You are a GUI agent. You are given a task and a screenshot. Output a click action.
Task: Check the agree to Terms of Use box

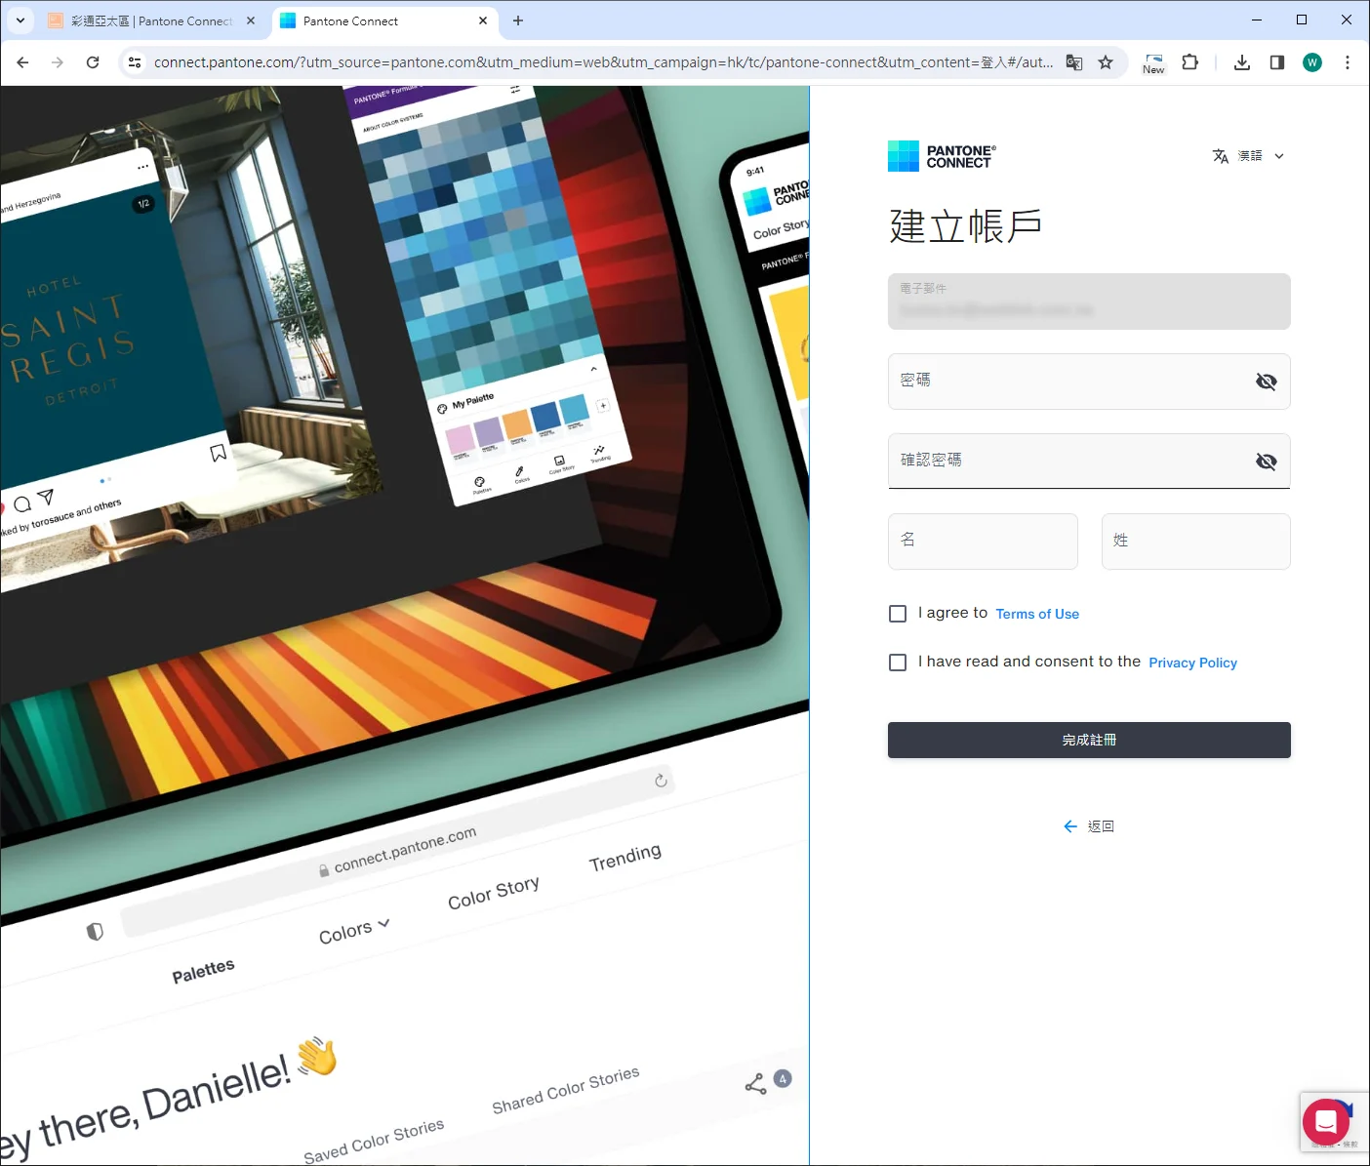coord(898,614)
